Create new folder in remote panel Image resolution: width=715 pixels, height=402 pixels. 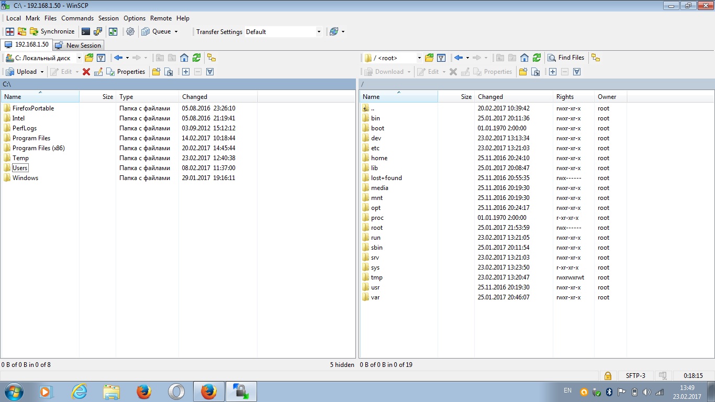[x=522, y=72]
